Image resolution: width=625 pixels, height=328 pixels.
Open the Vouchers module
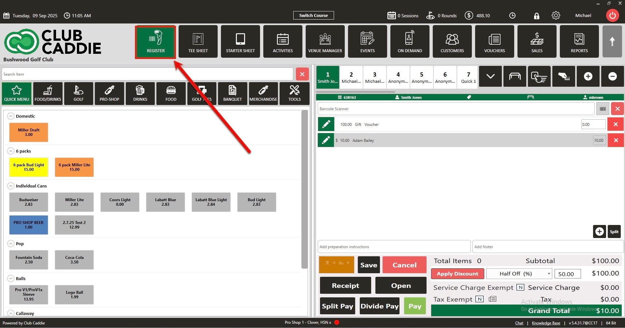[494, 41]
